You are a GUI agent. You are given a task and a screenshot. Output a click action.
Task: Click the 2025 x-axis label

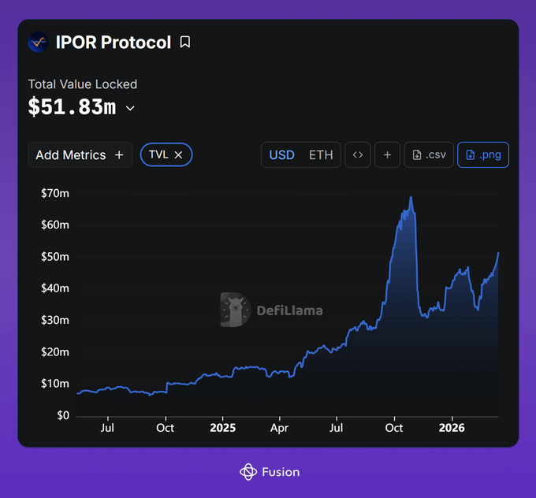[223, 428]
